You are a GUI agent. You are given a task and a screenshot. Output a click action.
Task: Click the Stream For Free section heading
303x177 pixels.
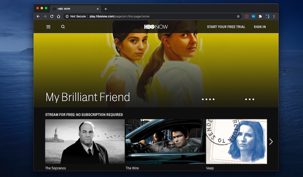click(84, 115)
